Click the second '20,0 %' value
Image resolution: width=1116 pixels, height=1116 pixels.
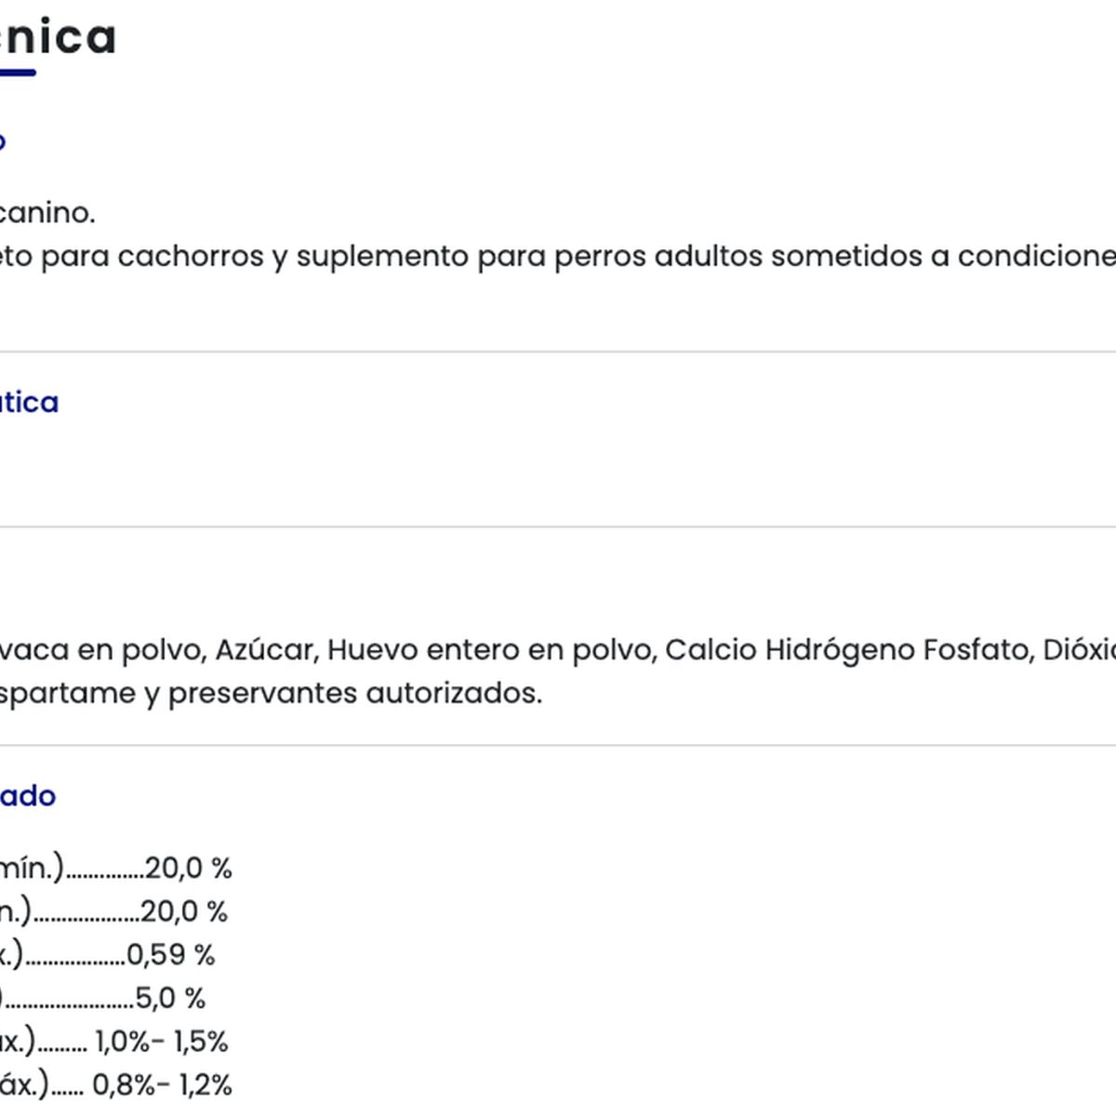184,911
